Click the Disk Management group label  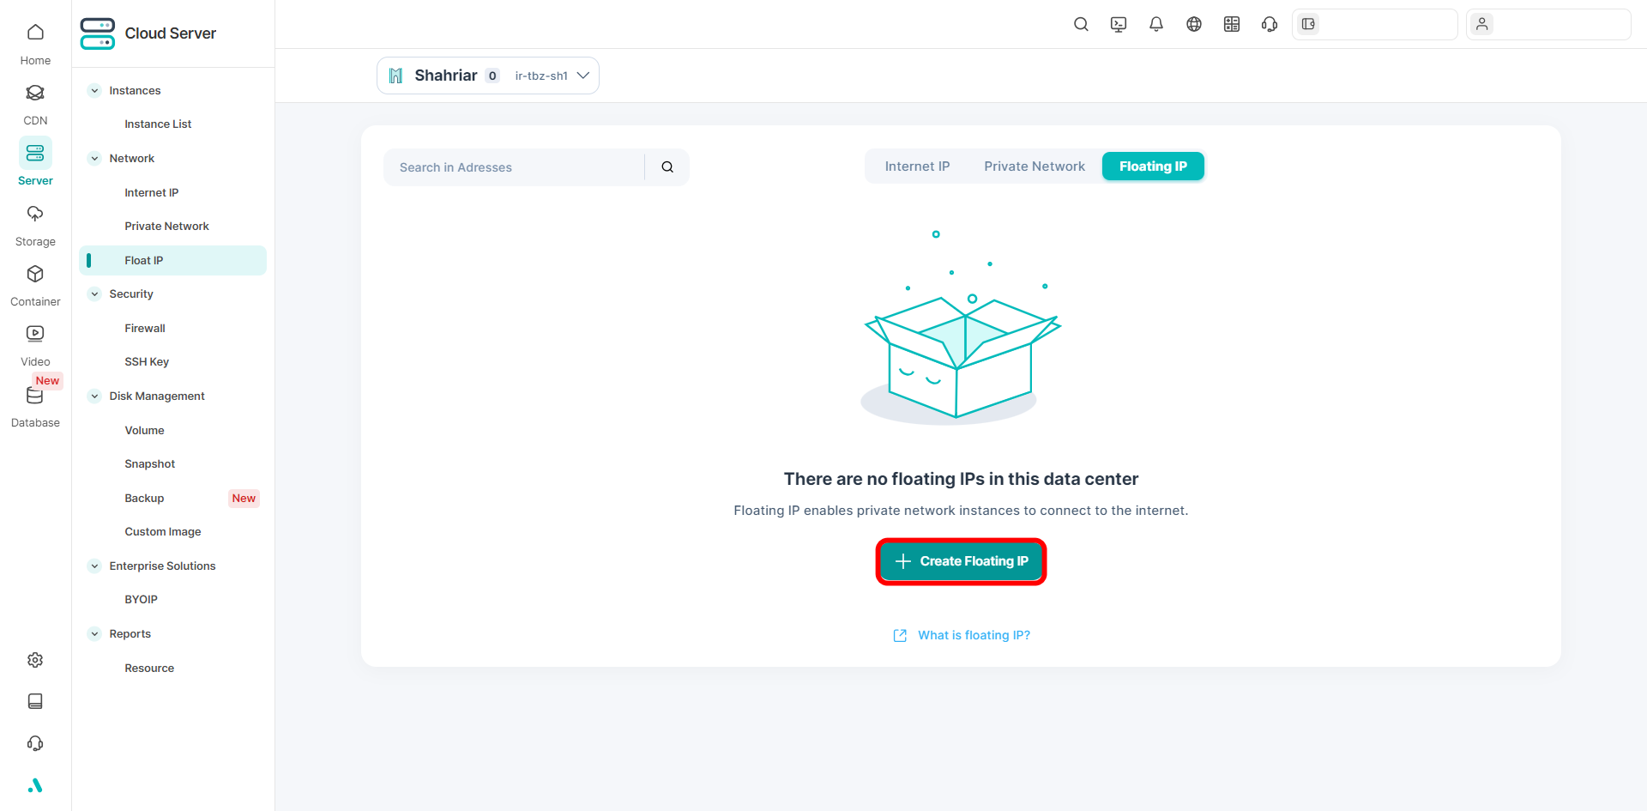pos(157,396)
